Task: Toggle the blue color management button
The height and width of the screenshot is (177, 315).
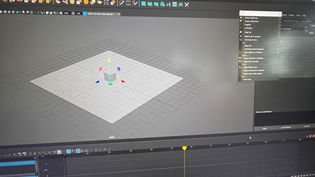Action: point(85,14)
